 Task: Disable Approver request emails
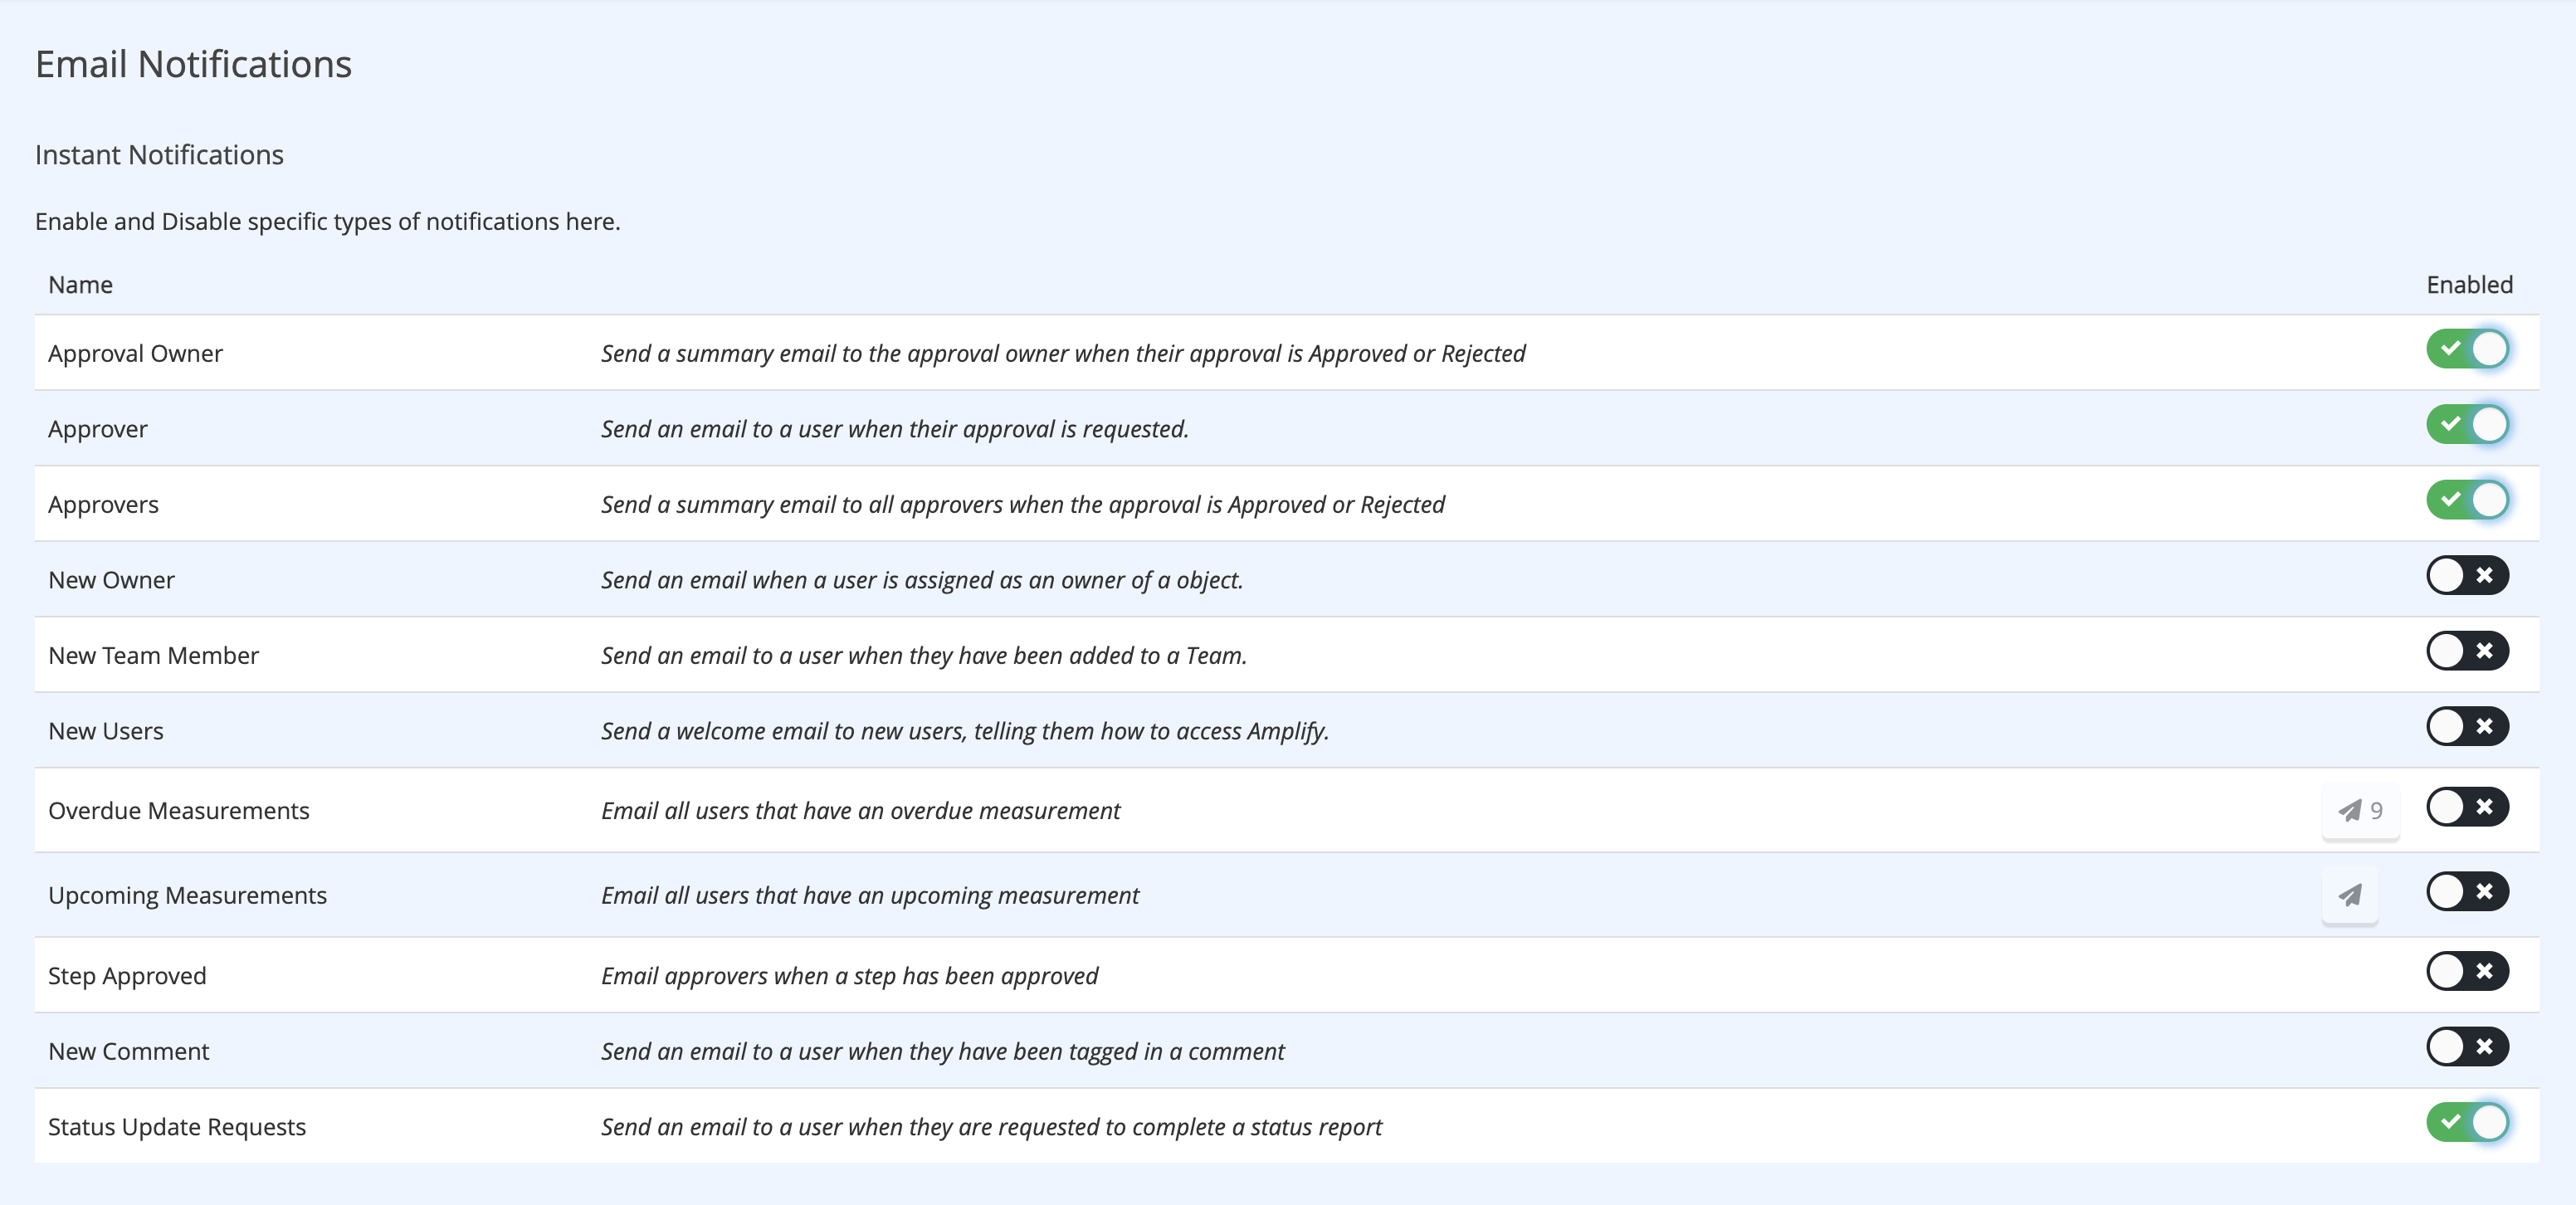tap(2467, 425)
